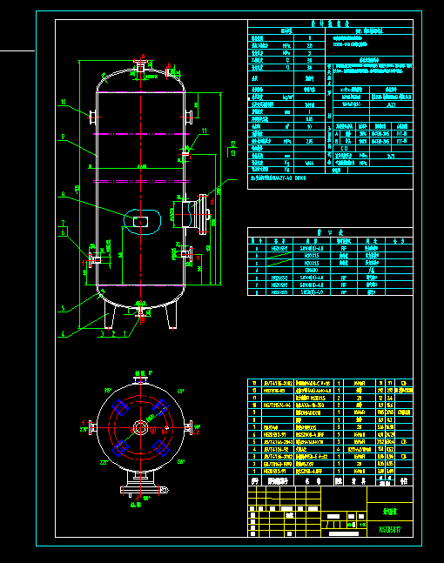444x563 pixels.
Task: Click red label d beside manhole flange
Action: coord(212,202)
